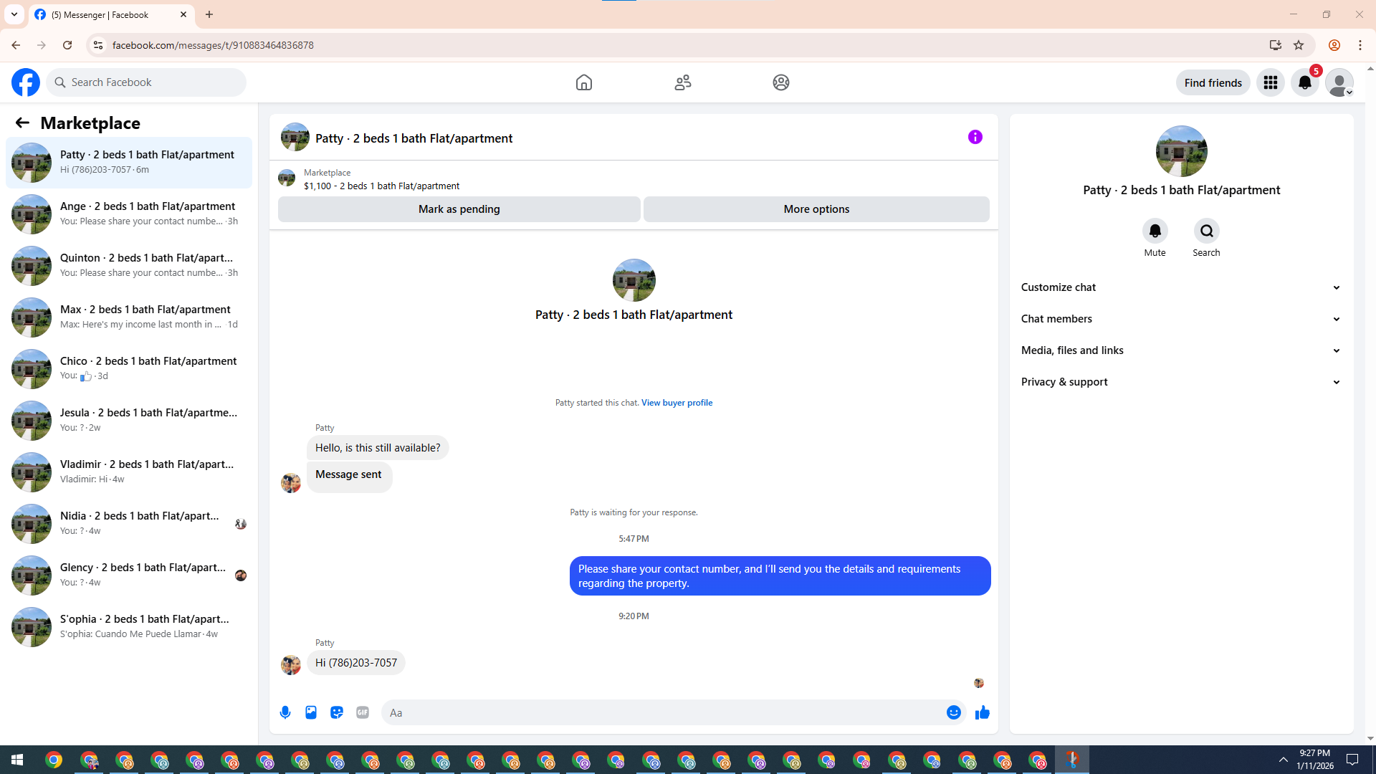This screenshot has width=1376, height=774.
Task: Search within the conversation
Action: pyautogui.click(x=1206, y=231)
